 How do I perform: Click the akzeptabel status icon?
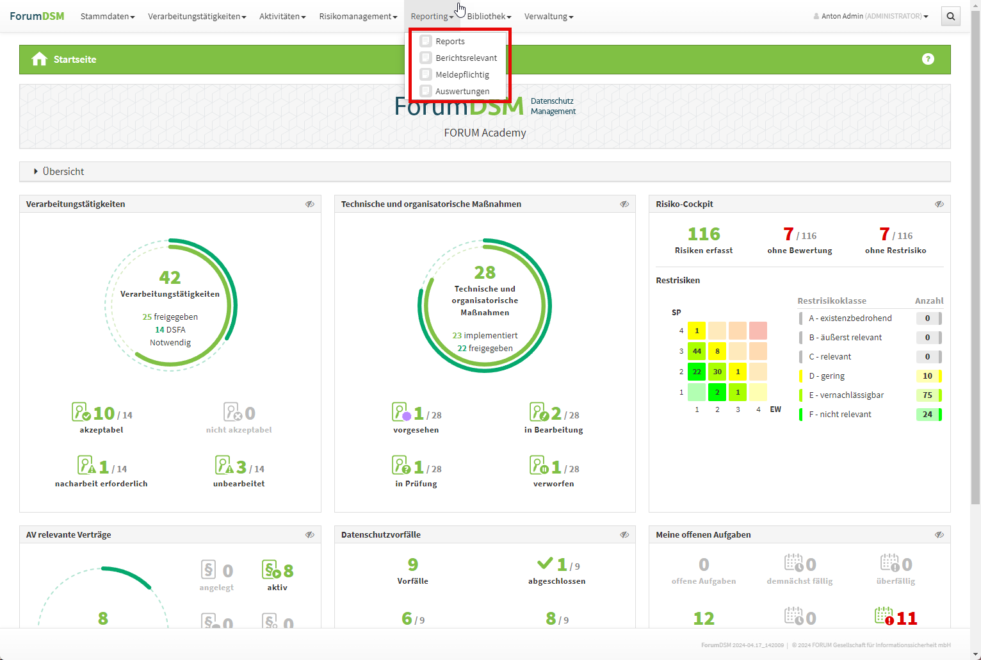click(81, 412)
